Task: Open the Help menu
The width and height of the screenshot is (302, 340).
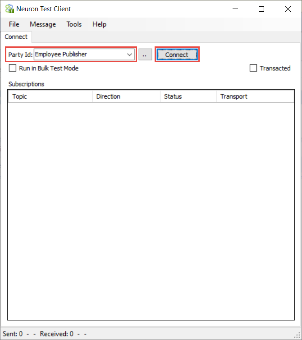Action: (x=99, y=24)
